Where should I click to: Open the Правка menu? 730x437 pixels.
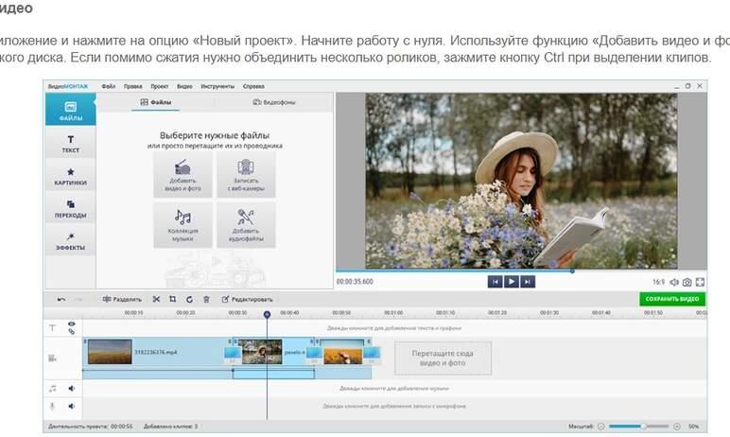pos(133,86)
